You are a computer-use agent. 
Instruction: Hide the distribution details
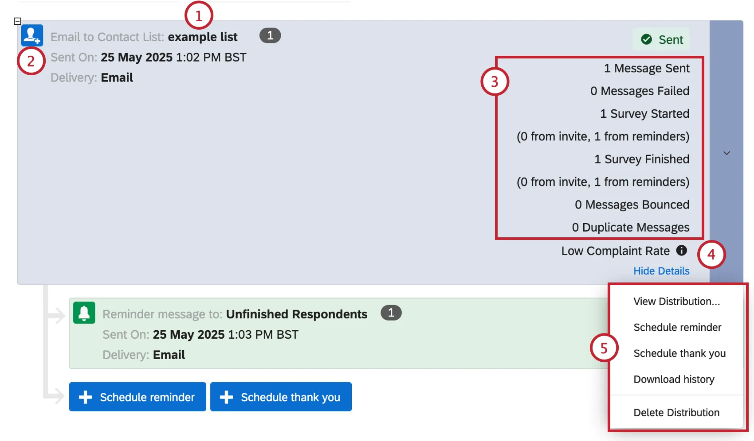661,271
